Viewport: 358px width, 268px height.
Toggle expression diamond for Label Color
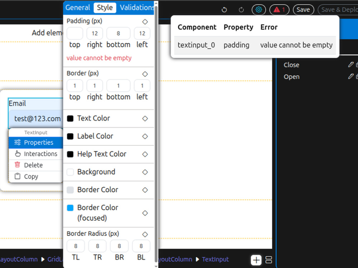click(x=145, y=136)
